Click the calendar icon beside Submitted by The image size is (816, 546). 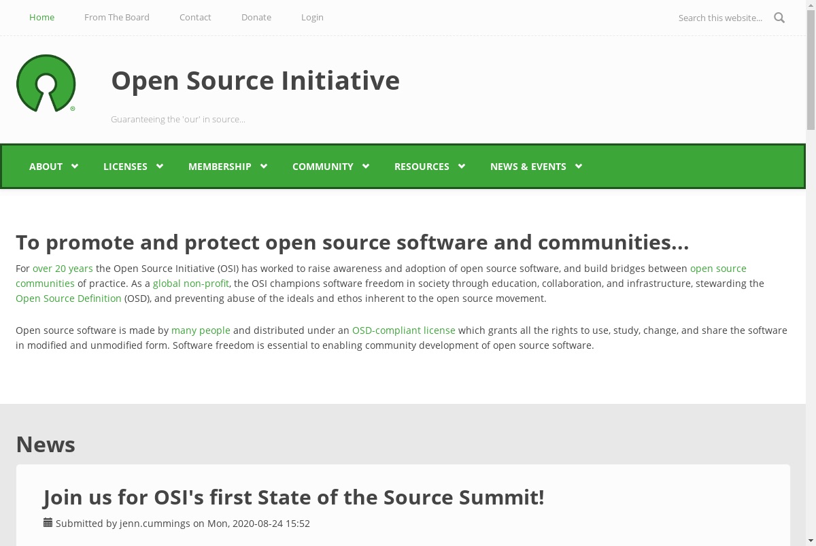(48, 523)
